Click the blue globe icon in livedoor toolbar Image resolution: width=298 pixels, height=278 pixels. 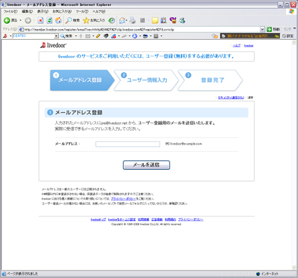pos(134,36)
